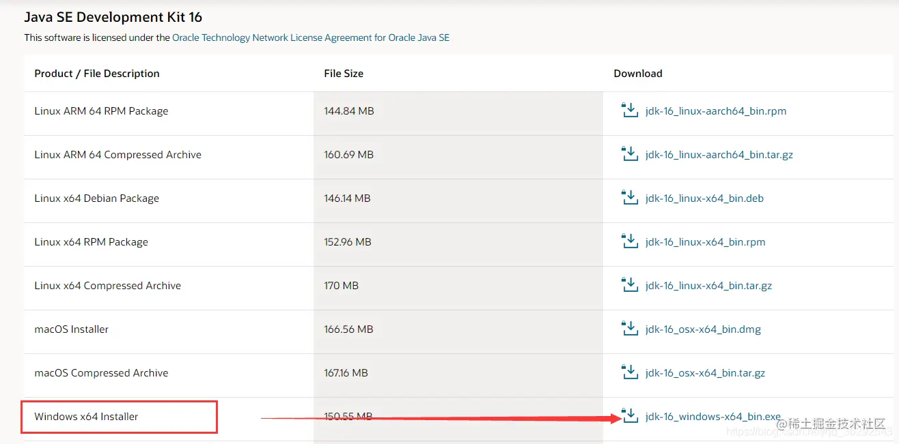Viewport: 899px width, 444px height.
Task: Select Linux x64 RPM Package text
Action: (92, 242)
